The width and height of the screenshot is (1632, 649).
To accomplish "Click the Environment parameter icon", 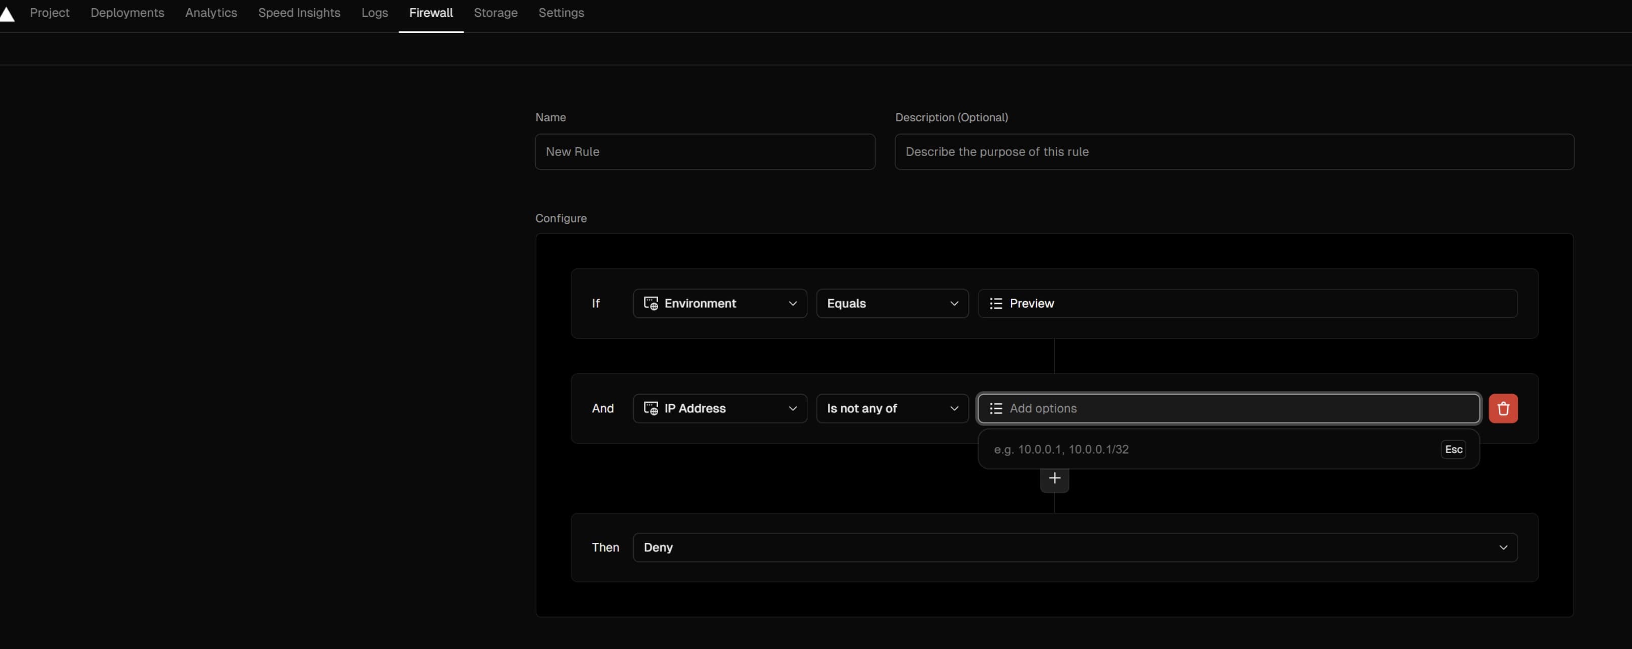I will [x=650, y=304].
